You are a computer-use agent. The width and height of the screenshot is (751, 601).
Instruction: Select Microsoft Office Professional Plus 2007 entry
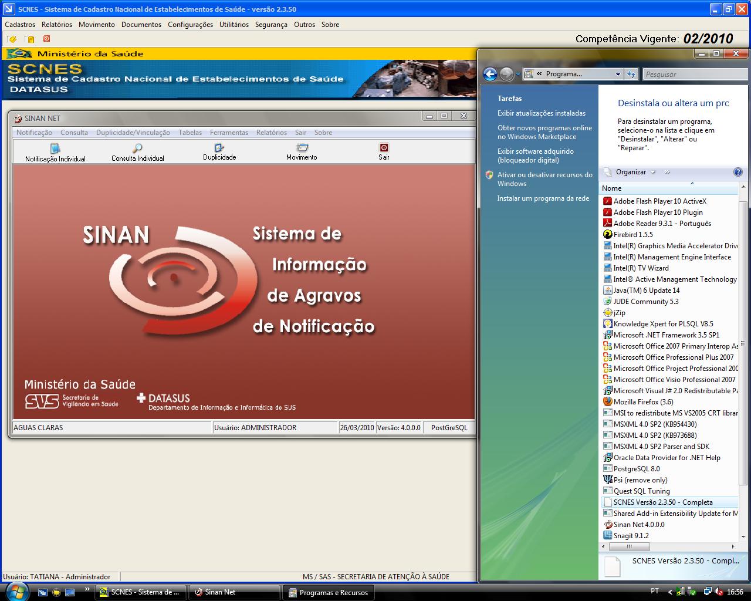point(669,357)
